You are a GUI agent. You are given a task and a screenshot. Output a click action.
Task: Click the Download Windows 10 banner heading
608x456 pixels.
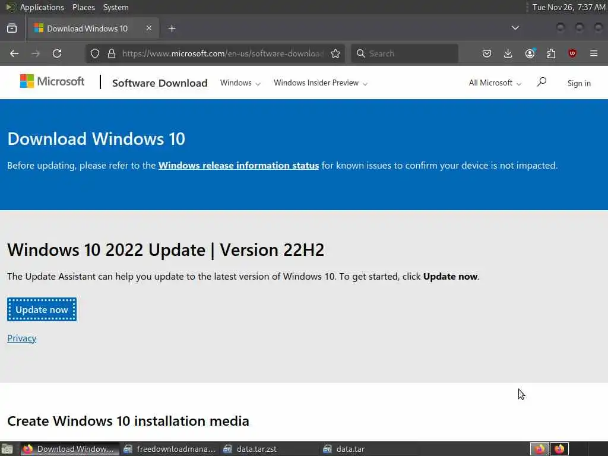coord(96,139)
